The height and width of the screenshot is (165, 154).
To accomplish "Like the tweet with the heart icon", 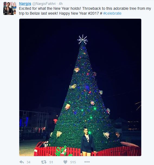I will click(65, 162).
